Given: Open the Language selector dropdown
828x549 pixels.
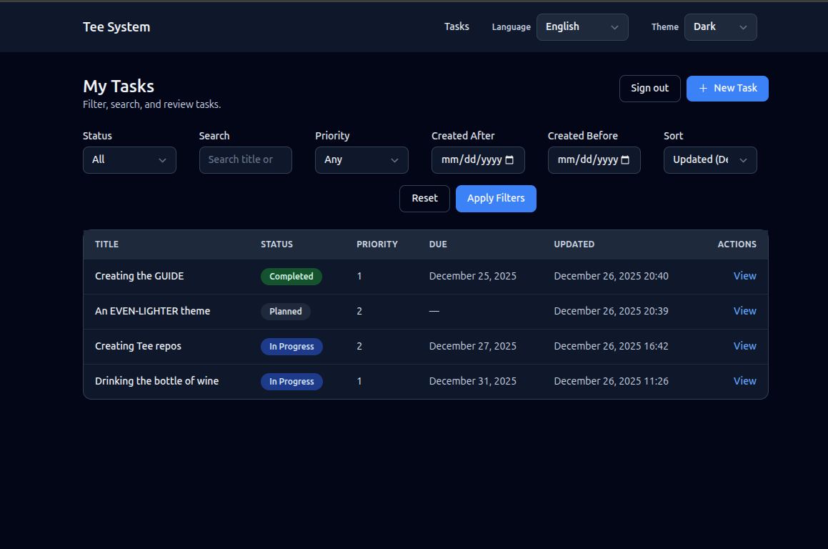Looking at the screenshot, I should [x=582, y=27].
